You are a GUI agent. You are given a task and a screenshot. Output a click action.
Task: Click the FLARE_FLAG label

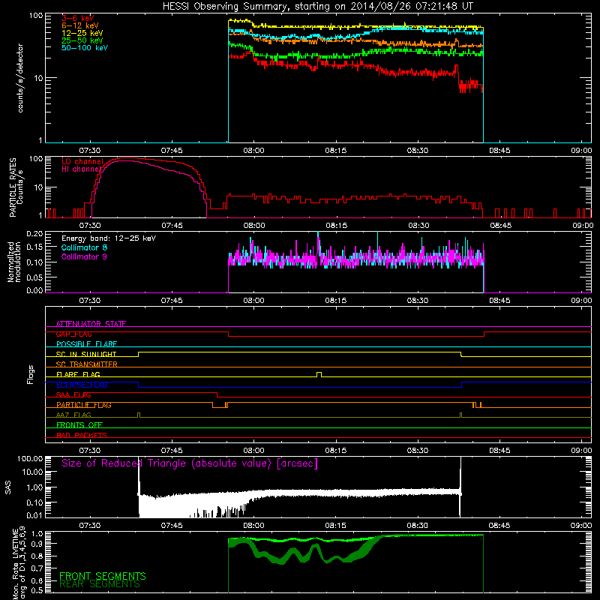pos(78,374)
